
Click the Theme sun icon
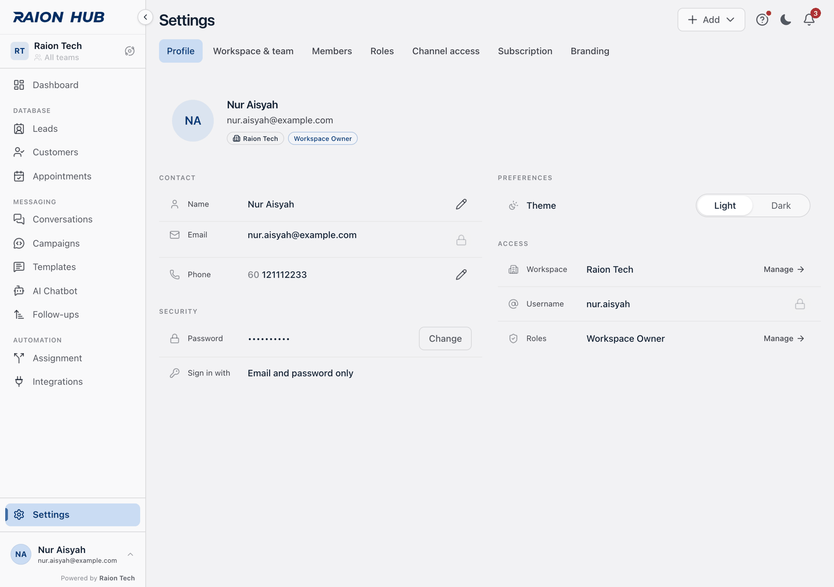pos(513,206)
